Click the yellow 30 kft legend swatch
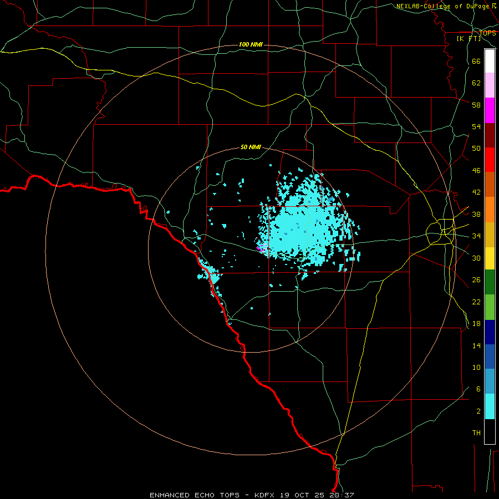 (490, 258)
